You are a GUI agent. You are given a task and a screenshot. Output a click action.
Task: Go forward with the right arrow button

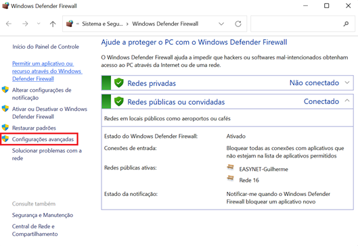tap(25, 24)
